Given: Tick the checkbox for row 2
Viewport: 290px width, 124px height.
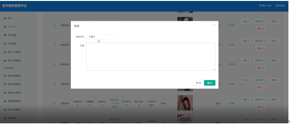Looking at the screenshot, I should 47,25.
